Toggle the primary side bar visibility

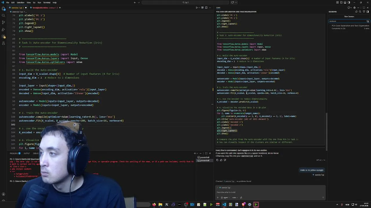click(x=341, y=2)
